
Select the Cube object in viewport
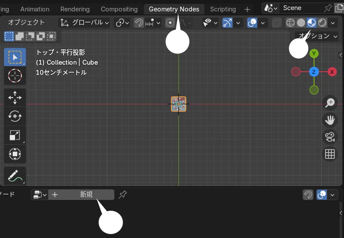click(x=178, y=104)
